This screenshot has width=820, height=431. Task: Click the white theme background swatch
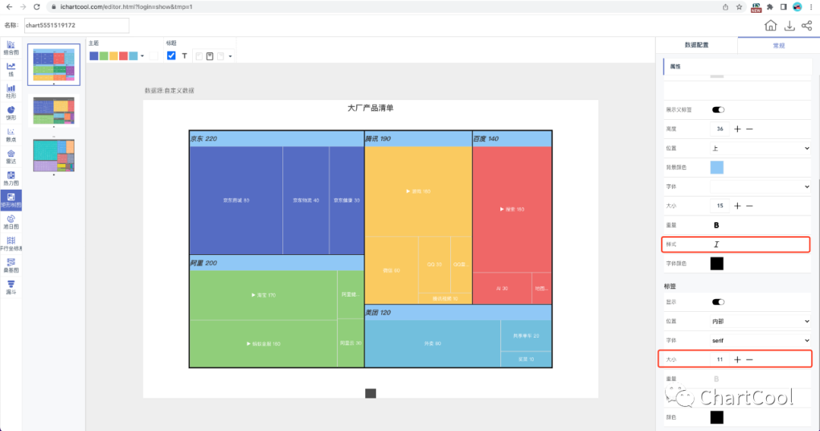tap(153, 56)
